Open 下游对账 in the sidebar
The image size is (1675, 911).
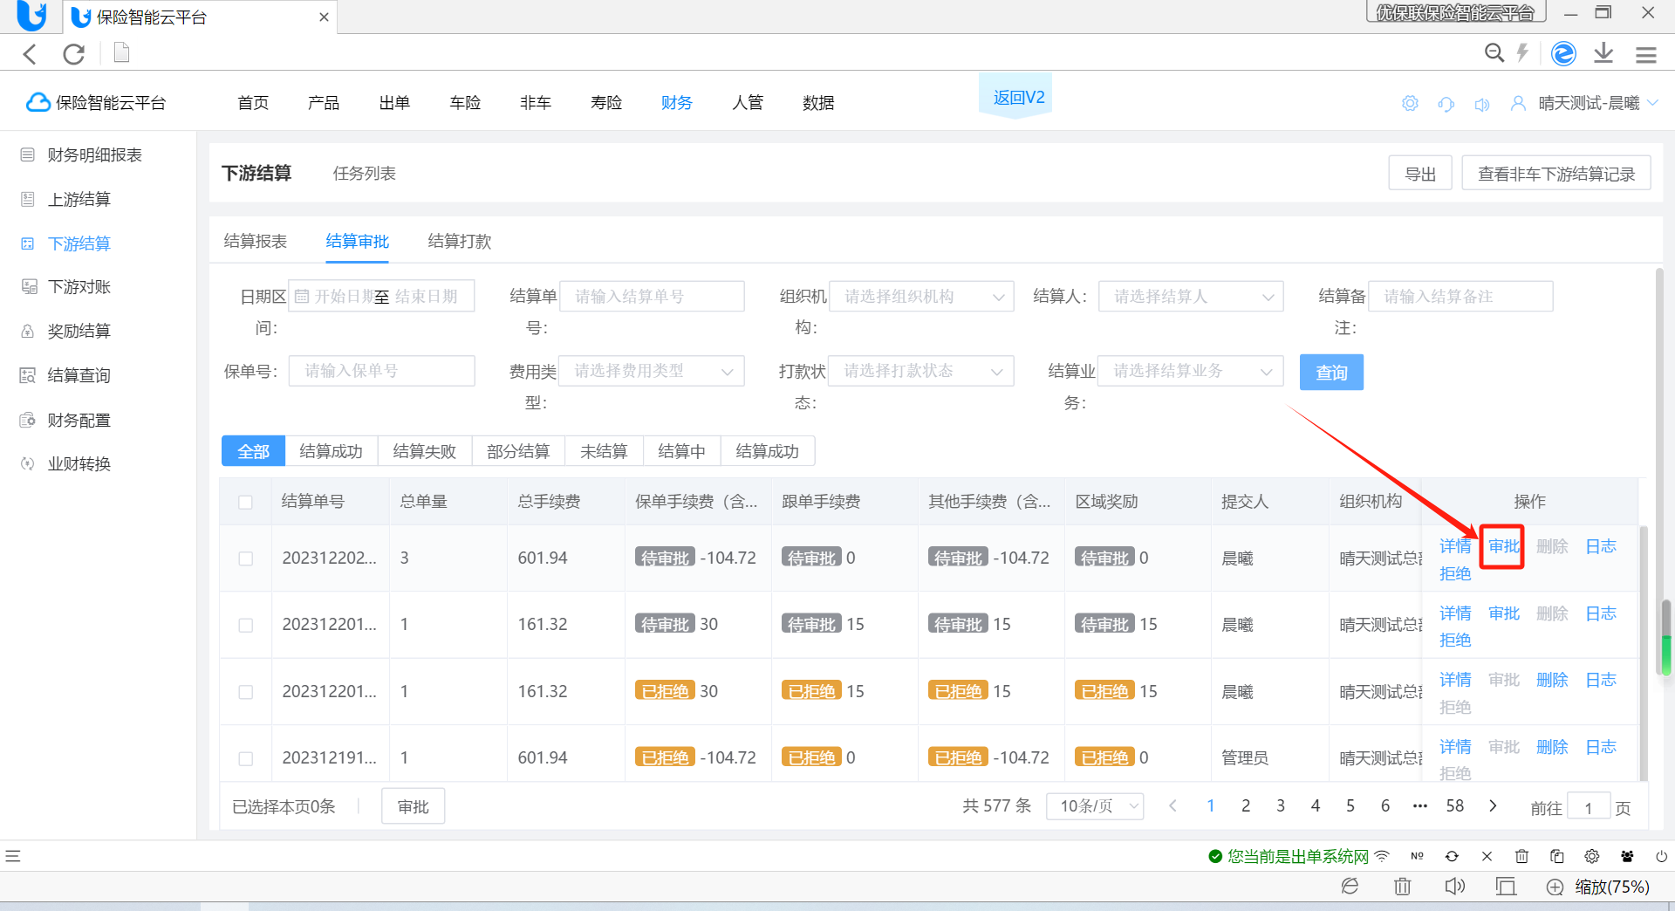click(x=79, y=287)
